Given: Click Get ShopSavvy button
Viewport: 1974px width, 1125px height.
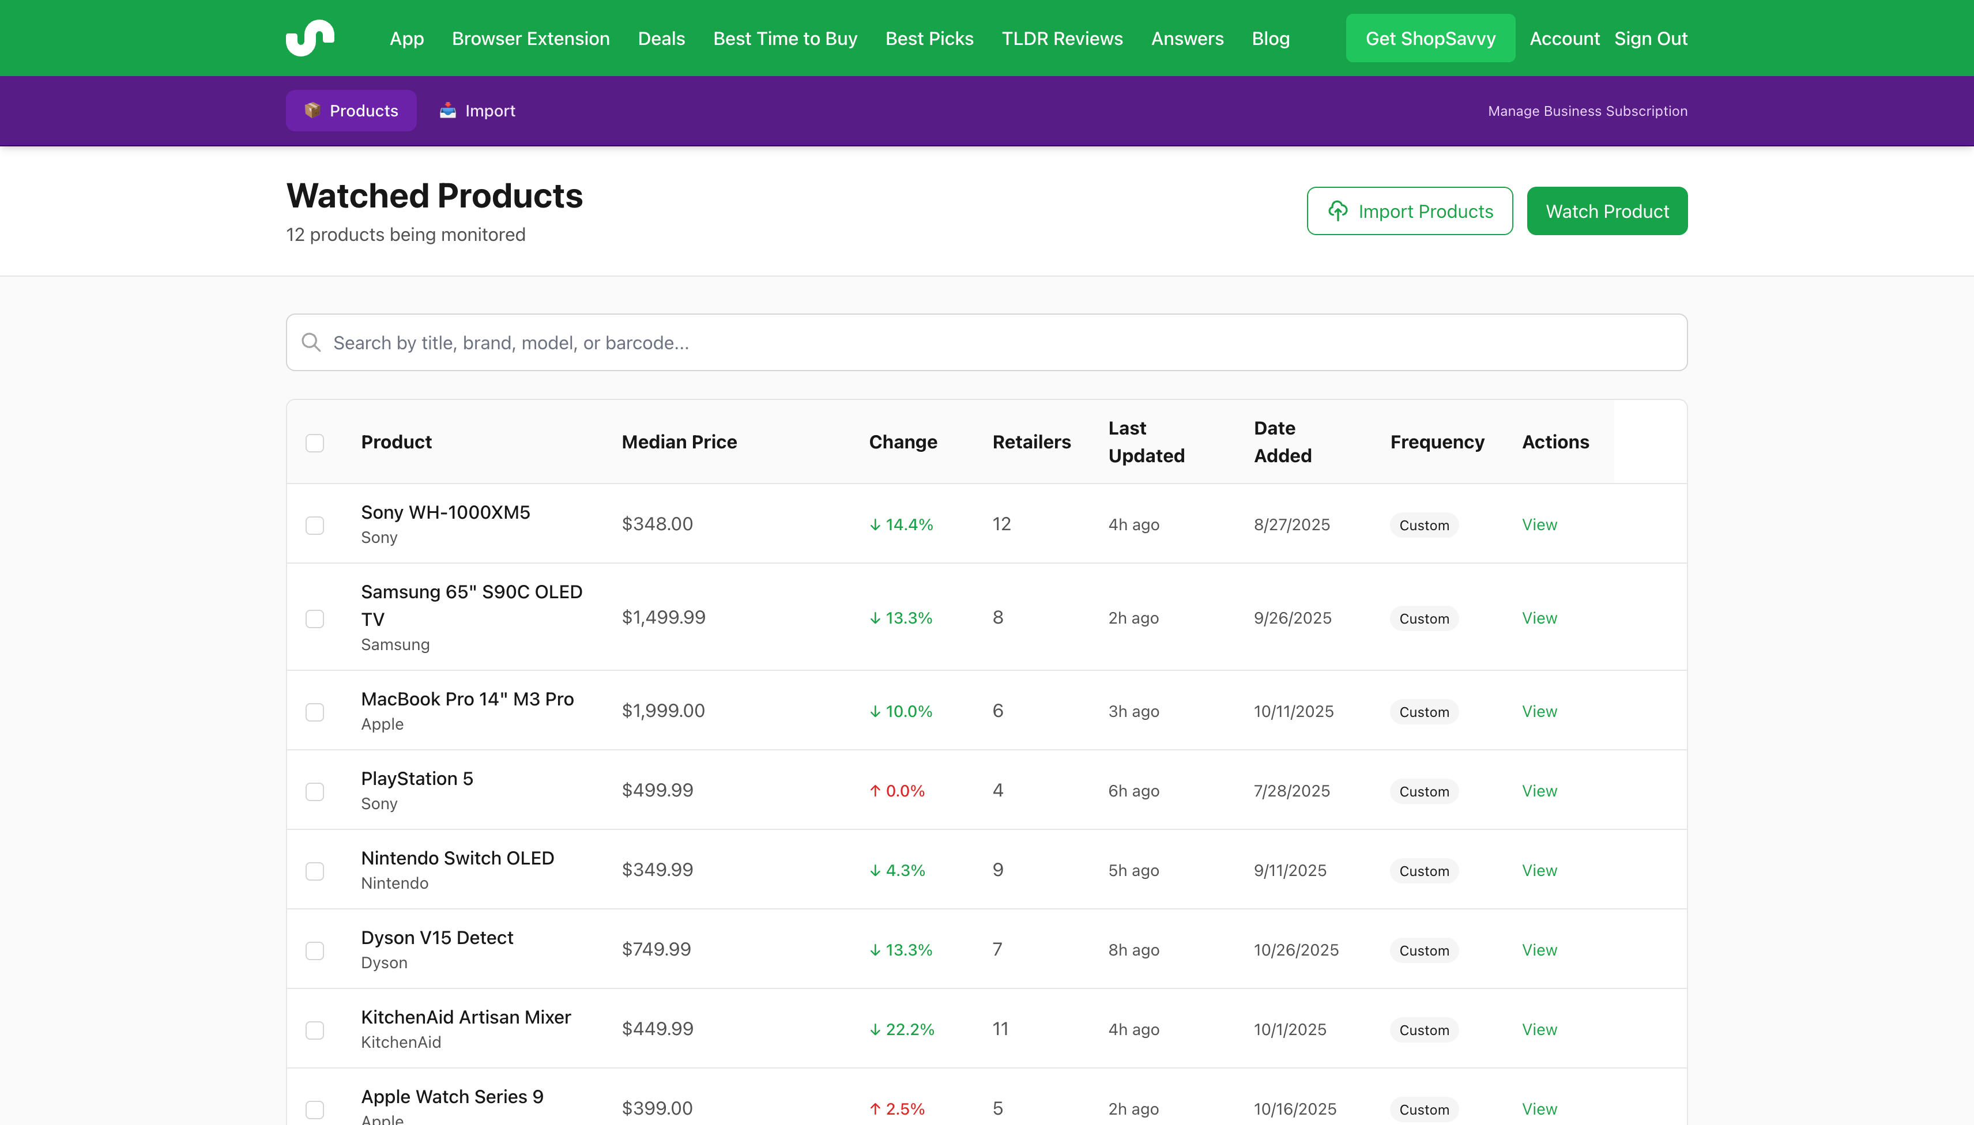Looking at the screenshot, I should [x=1430, y=38].
